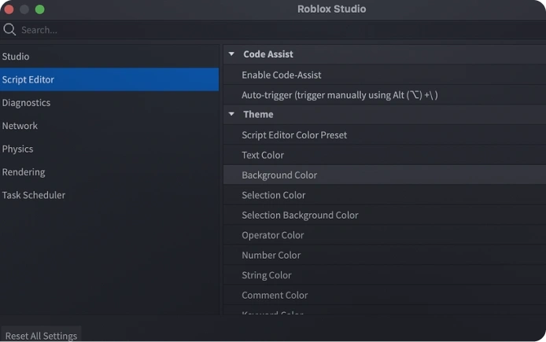The image size is (546, 342).
Task: Select Task Scheduler category
Action: (109, 195)
